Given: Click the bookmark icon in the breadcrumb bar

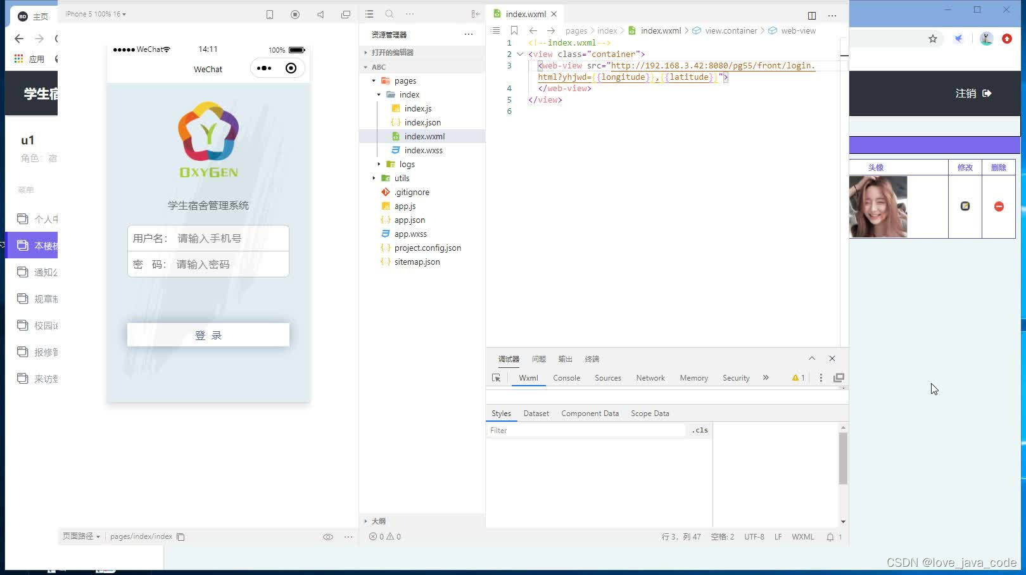Looking at the screenshot, I should [x=514, y=30].
